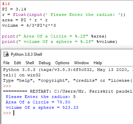Image resolution: width=133 pixels, height=124 pixels.
Task: Open the File menu in Python Shell
Action: [6, 63]
